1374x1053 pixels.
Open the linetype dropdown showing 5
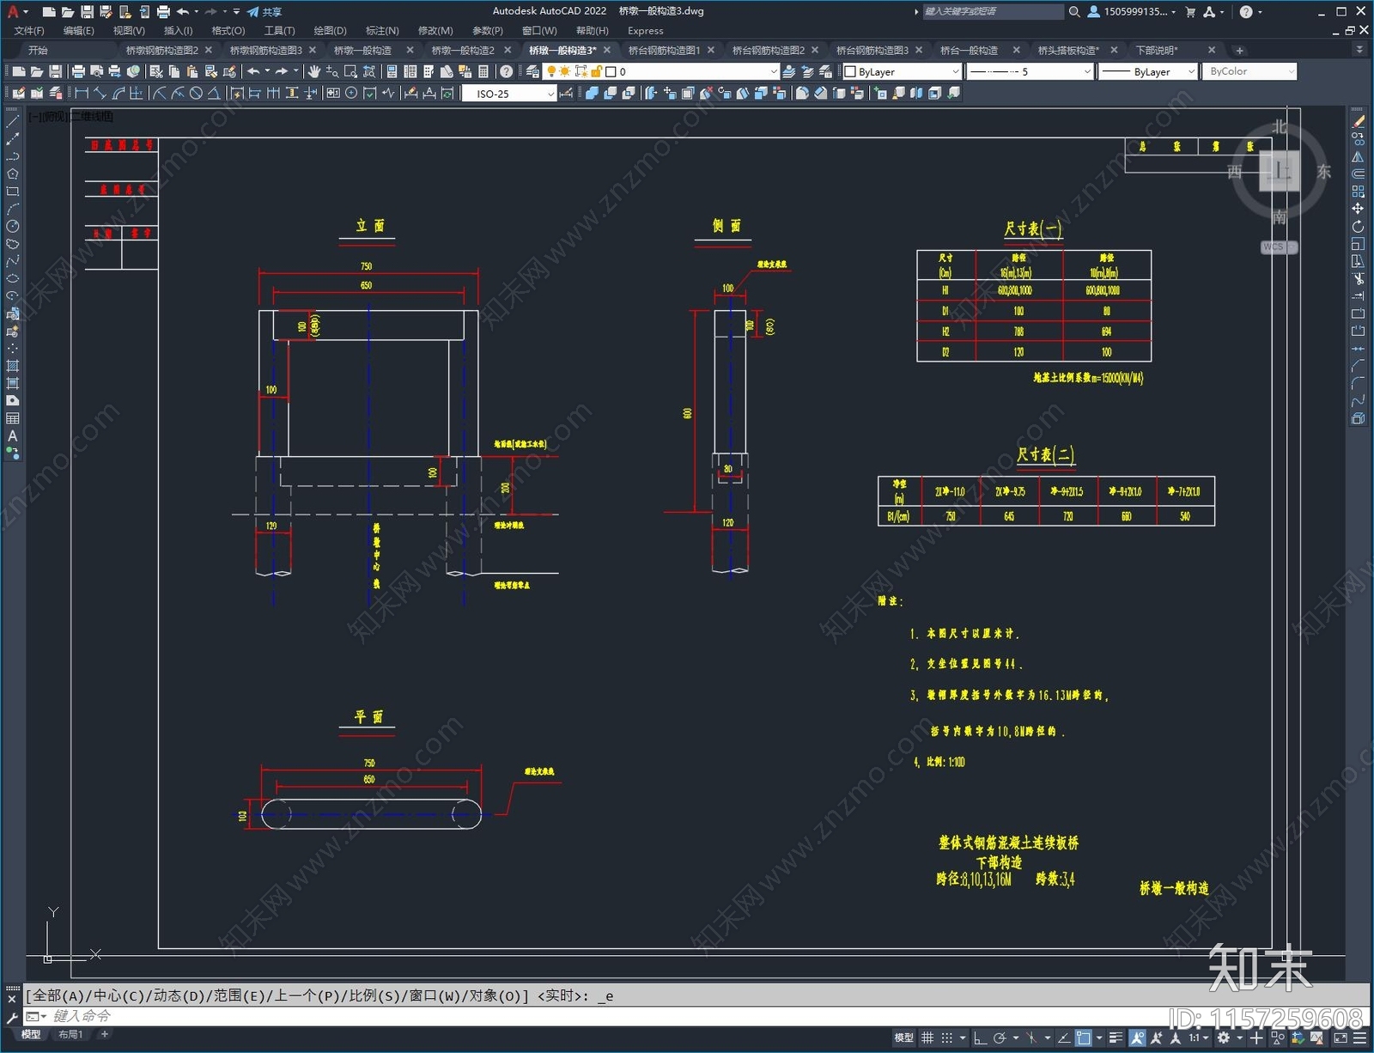pos(1029,71)
